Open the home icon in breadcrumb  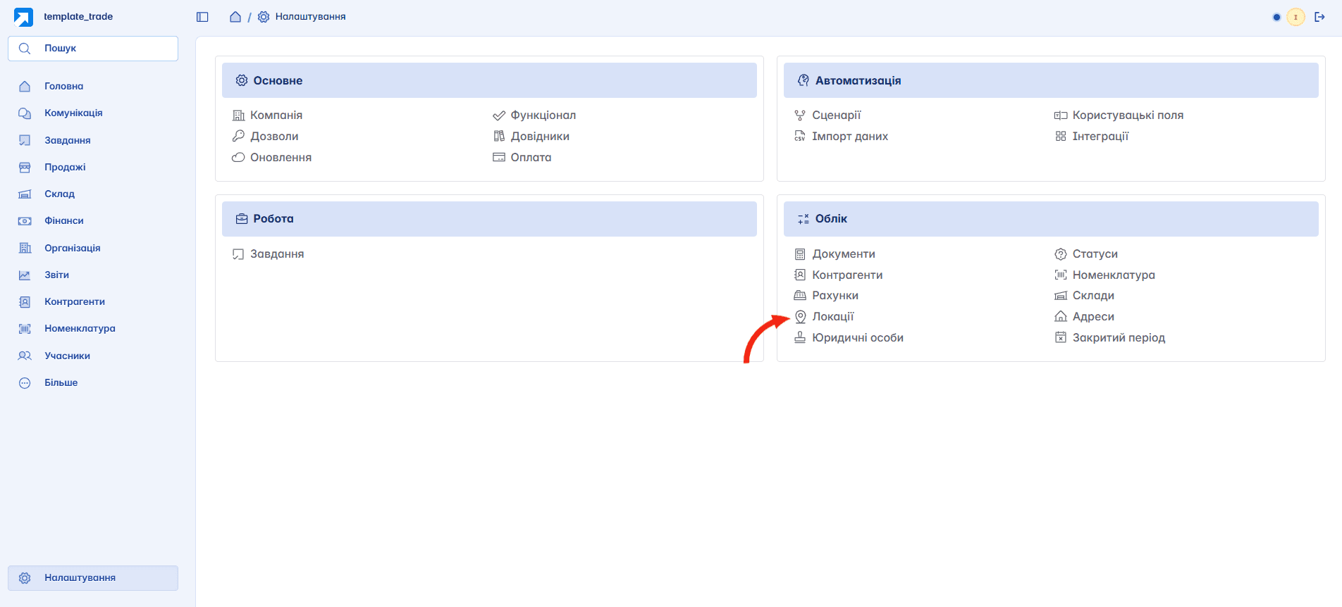point(235,17)
